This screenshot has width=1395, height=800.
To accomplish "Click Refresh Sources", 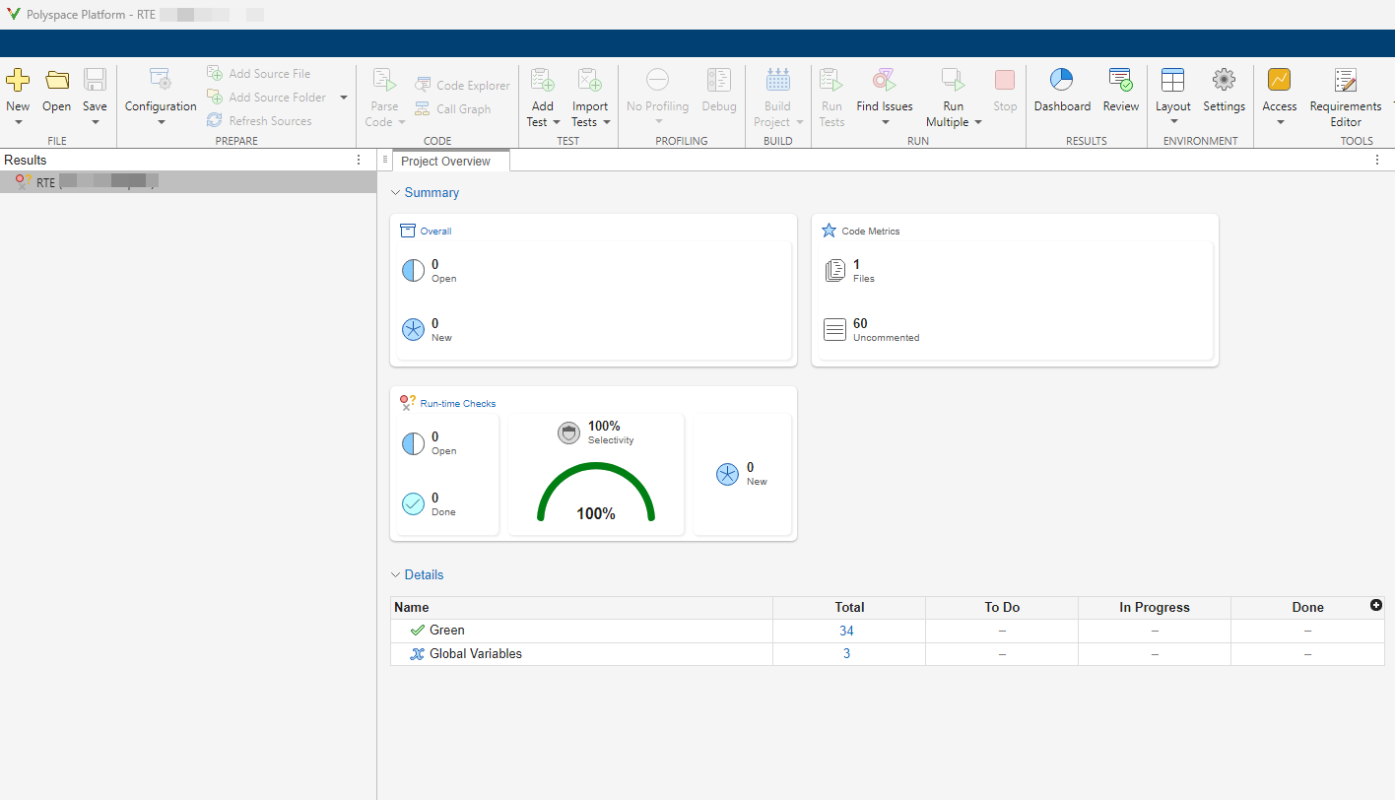I will pyautogui.click(x=259, y=120).
